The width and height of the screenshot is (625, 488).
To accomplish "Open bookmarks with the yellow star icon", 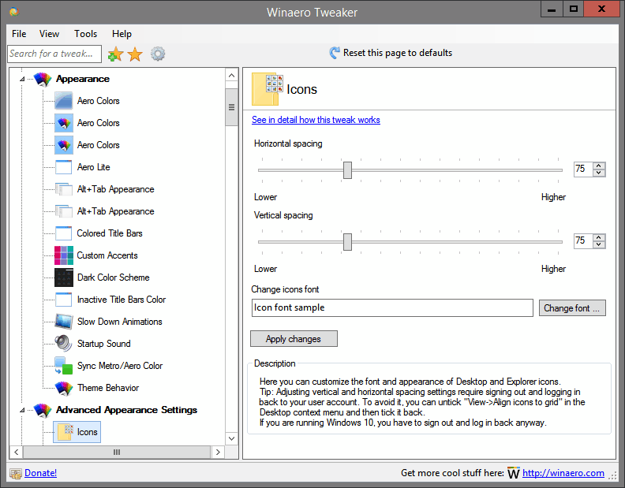I will click(135, 54).
